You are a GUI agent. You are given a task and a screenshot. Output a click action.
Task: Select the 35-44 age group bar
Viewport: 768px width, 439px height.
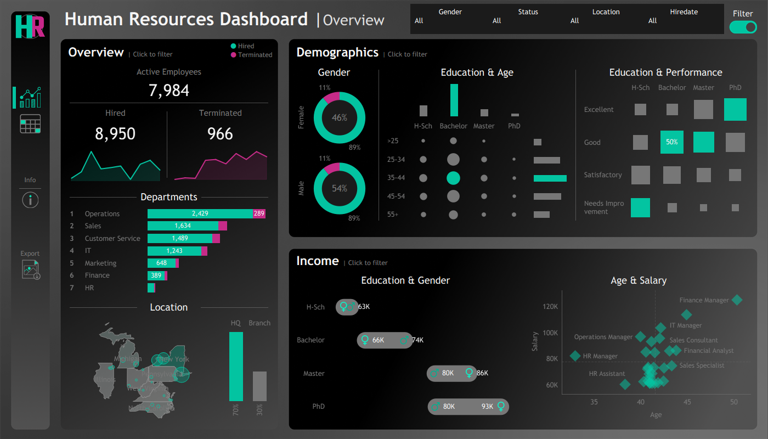coord(550,178)
